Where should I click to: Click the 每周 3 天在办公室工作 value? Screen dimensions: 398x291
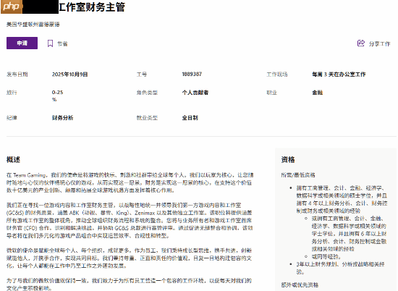click(x=339, y=75)
